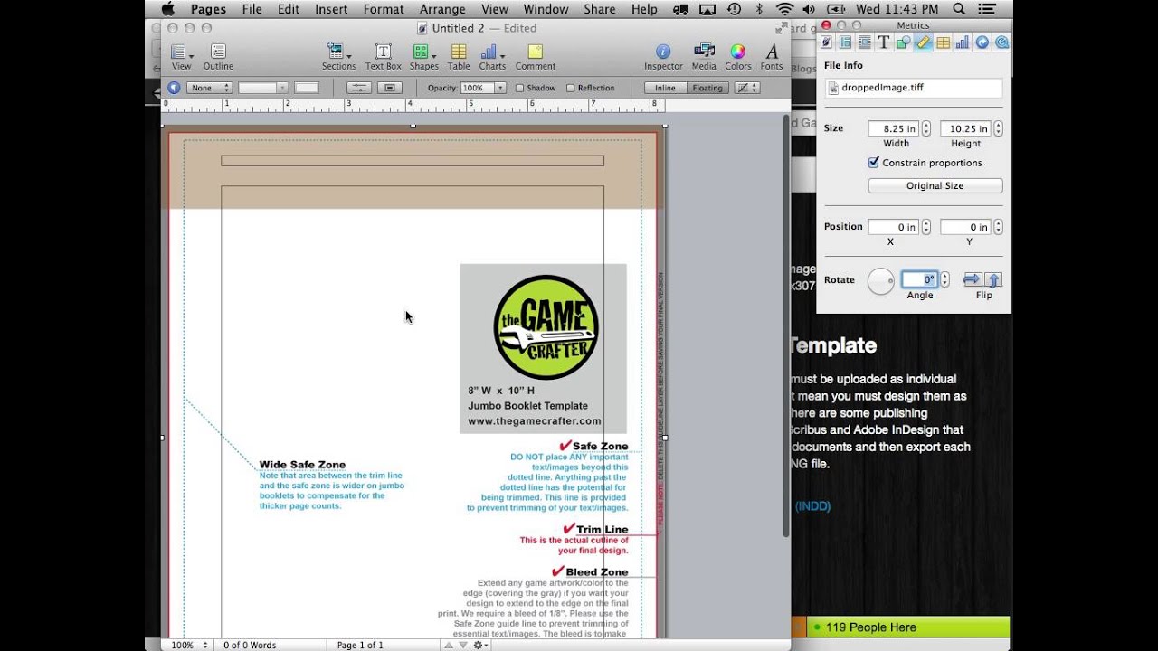Screen dimensions: 1158x651
Task: Click the Game Crafter logo image
Action: 546,327
